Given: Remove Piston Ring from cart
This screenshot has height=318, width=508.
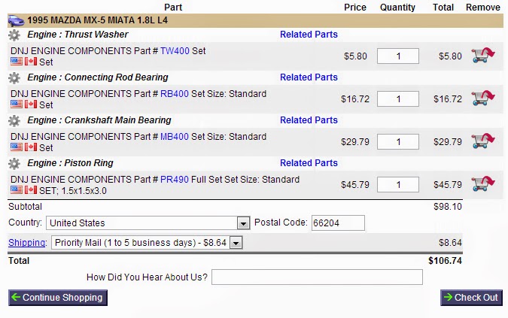Looking at the screenshot, I should click(x=482, y=184).
